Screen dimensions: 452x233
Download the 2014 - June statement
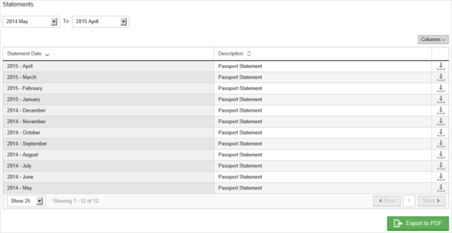pos(440,177)
